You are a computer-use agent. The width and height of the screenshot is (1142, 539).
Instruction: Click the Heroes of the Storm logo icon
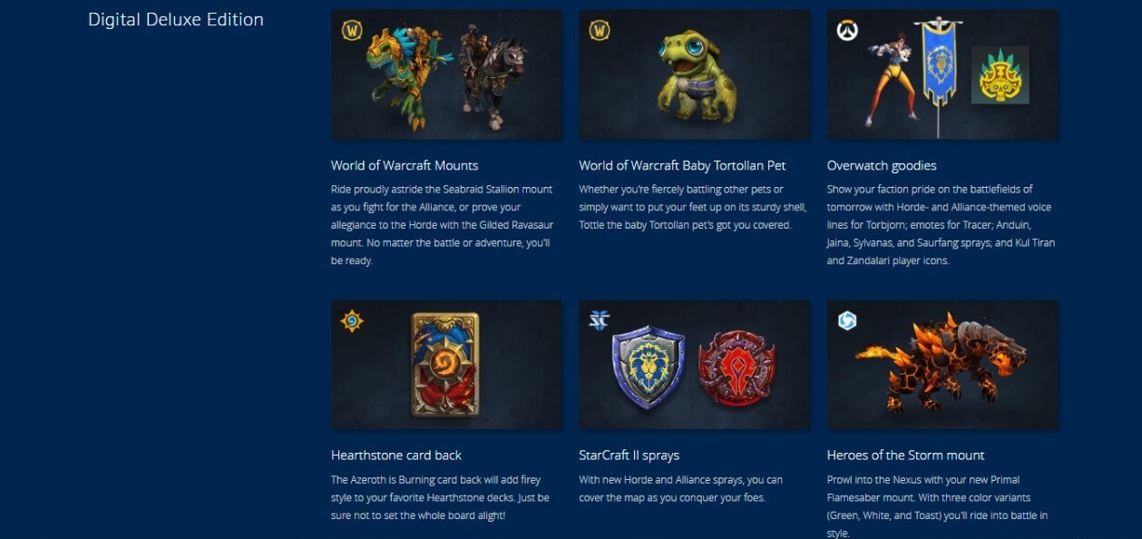click(847, 321)
